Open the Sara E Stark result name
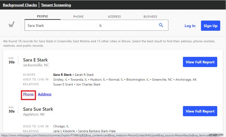This screenshot has height=137, width=226. click(35, 60)
